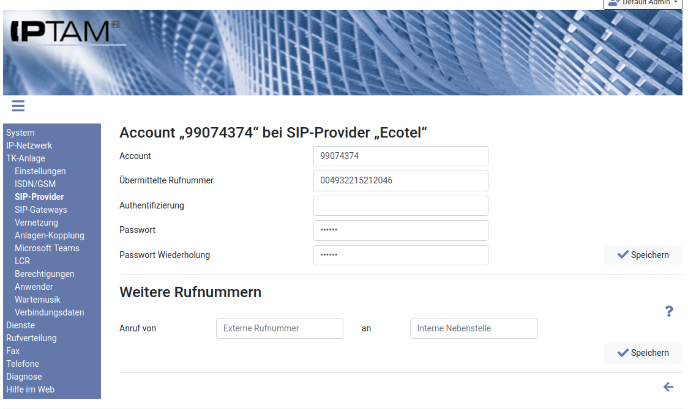This screenshot has height=409, width=688.
Task: Open the hamburger menu icon
Action: (x=18, y=106)
